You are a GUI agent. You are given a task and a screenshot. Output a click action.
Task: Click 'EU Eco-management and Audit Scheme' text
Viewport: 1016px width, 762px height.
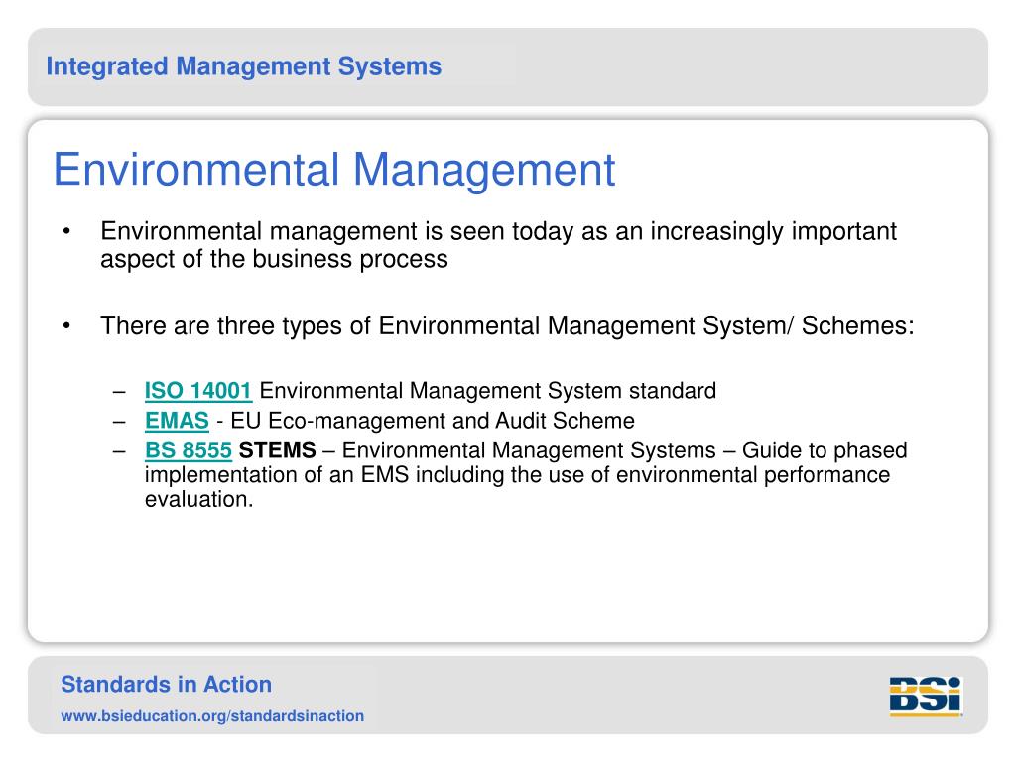click(x=433, y=421)
